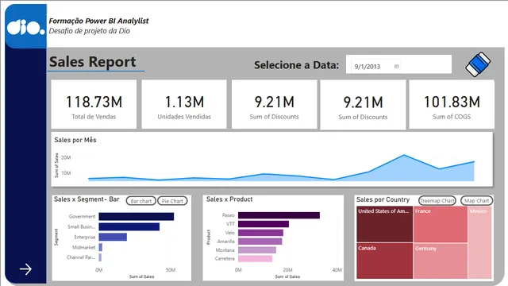This screenshot has width=508, height=286.
Task: Select the Carretera product bar
Action: tap(255, 258)
